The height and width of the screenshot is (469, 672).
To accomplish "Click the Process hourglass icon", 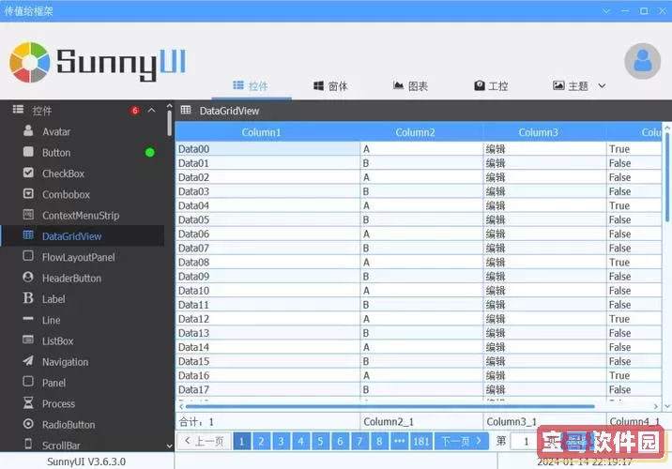I will pos(28,402).
